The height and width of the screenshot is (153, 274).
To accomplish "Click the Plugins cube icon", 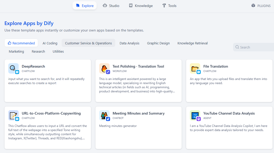I will pos(253,6).
